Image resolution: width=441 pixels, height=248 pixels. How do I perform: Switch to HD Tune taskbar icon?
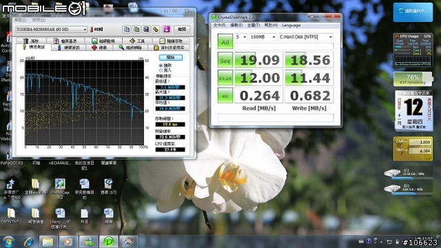129,242
